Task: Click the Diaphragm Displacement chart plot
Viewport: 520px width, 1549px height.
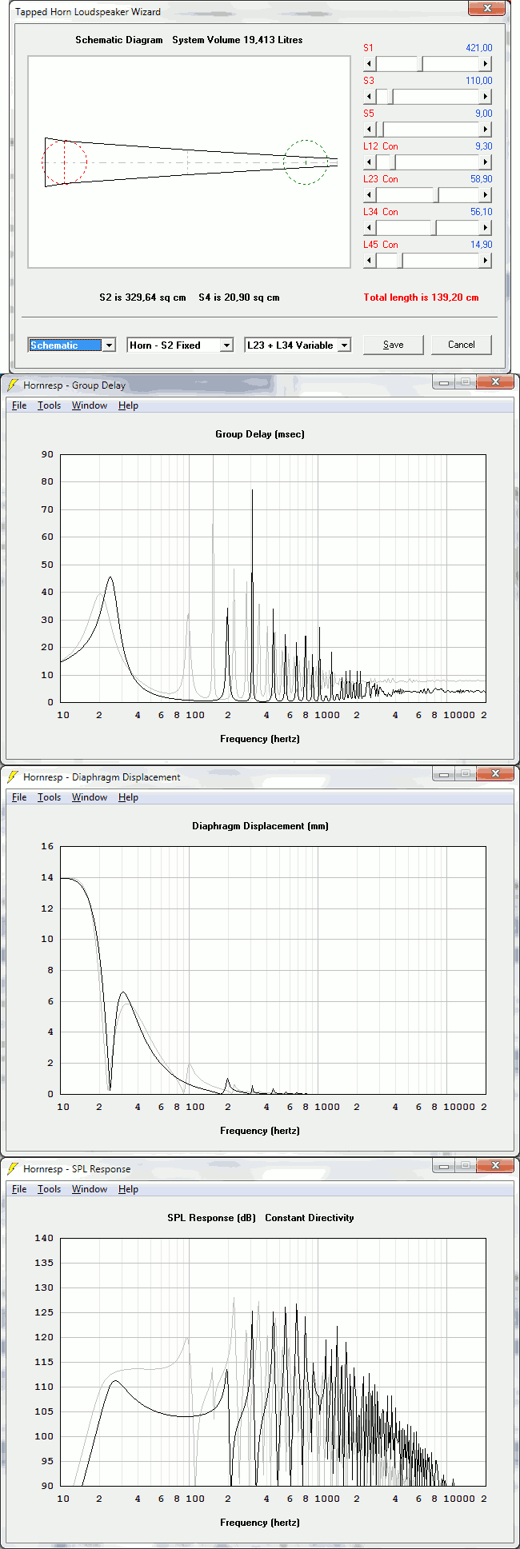Action: [x=273, y=970]
